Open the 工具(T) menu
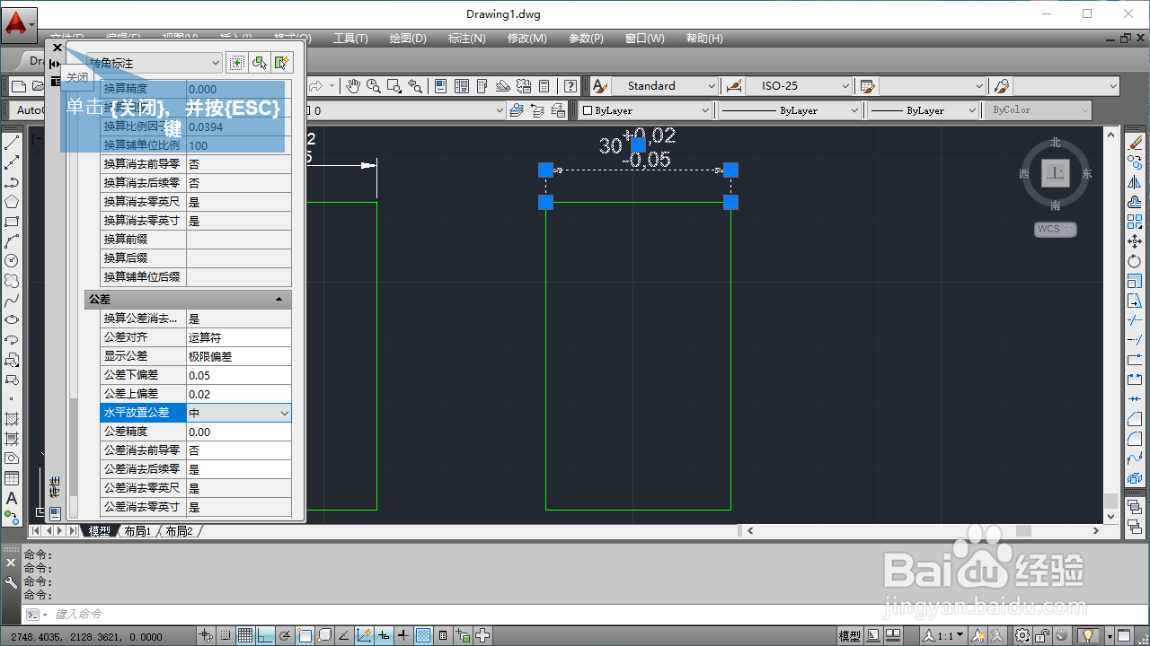 (350, 39)
